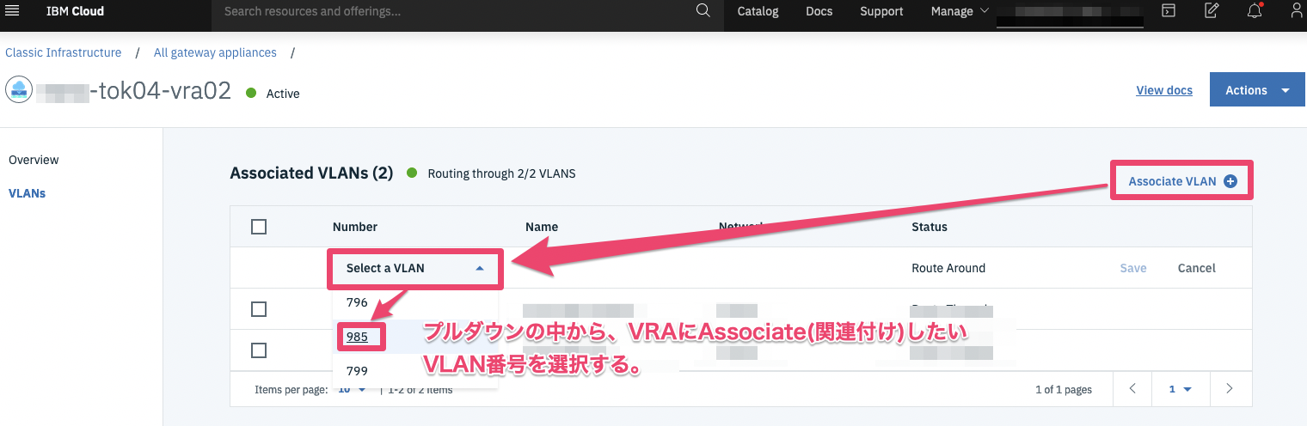1307x426 pixels.
Task: Open the items per page selector
Action: tap(353, 389)
